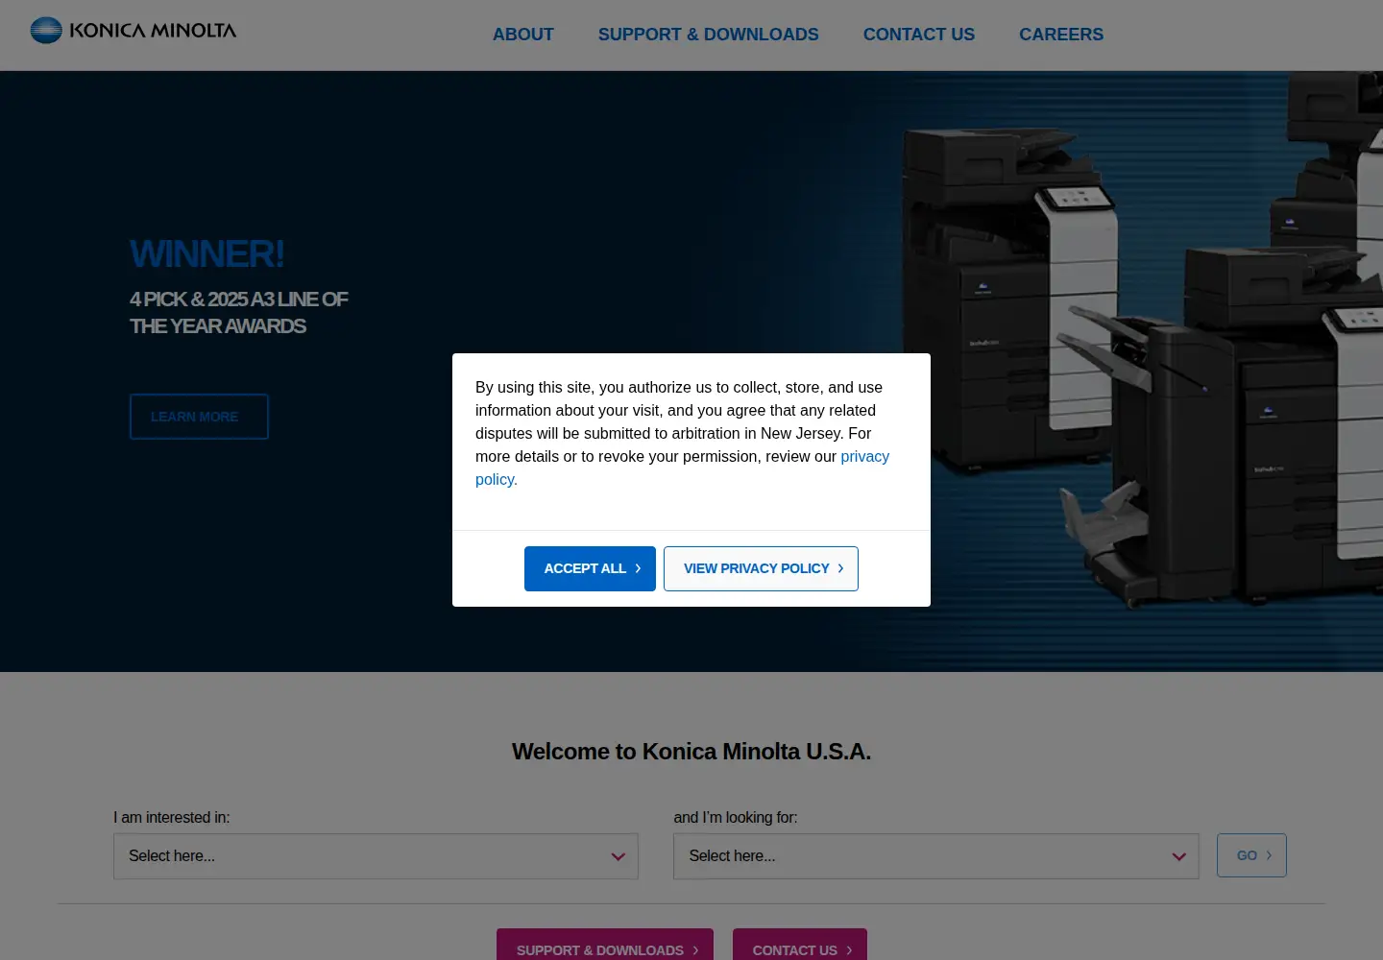Image resolution: width=1383 pixels, height=960 pixels.
Task: Click VIEW PRIVACY POLICY button
Action: (761, 568)
